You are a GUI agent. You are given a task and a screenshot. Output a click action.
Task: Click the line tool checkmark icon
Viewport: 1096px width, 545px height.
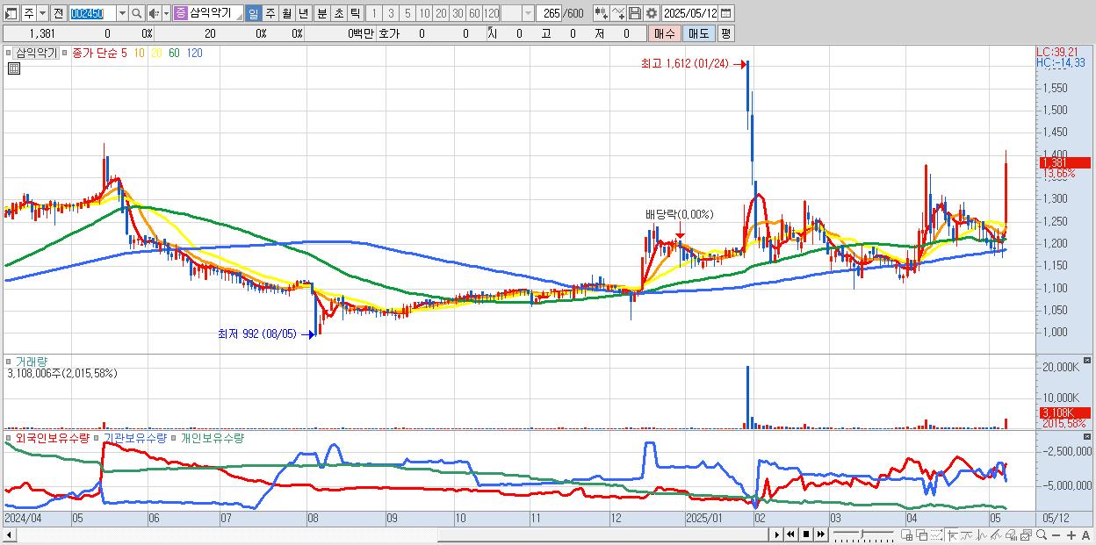pyautogui.click(x=619, y=13)
